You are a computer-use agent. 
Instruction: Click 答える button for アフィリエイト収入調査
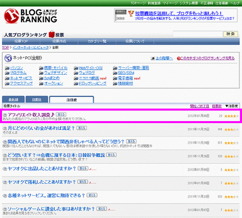click(61, 115)
